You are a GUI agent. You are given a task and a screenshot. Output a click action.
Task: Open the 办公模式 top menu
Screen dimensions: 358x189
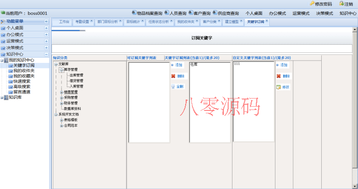[277, 13]
